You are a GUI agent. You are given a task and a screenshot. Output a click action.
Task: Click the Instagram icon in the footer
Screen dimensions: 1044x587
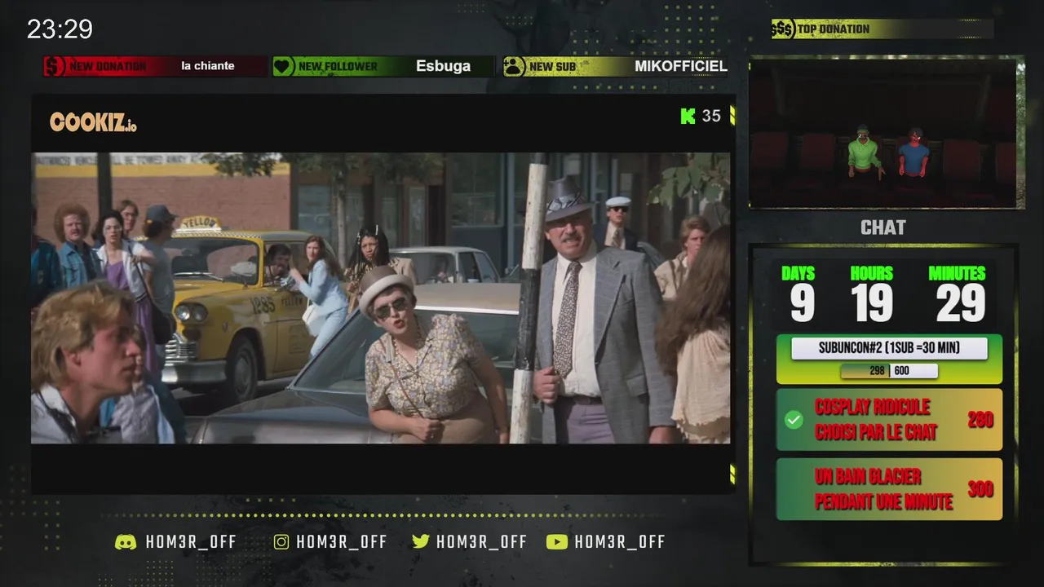pyautogui.click(x=281, y=542)
